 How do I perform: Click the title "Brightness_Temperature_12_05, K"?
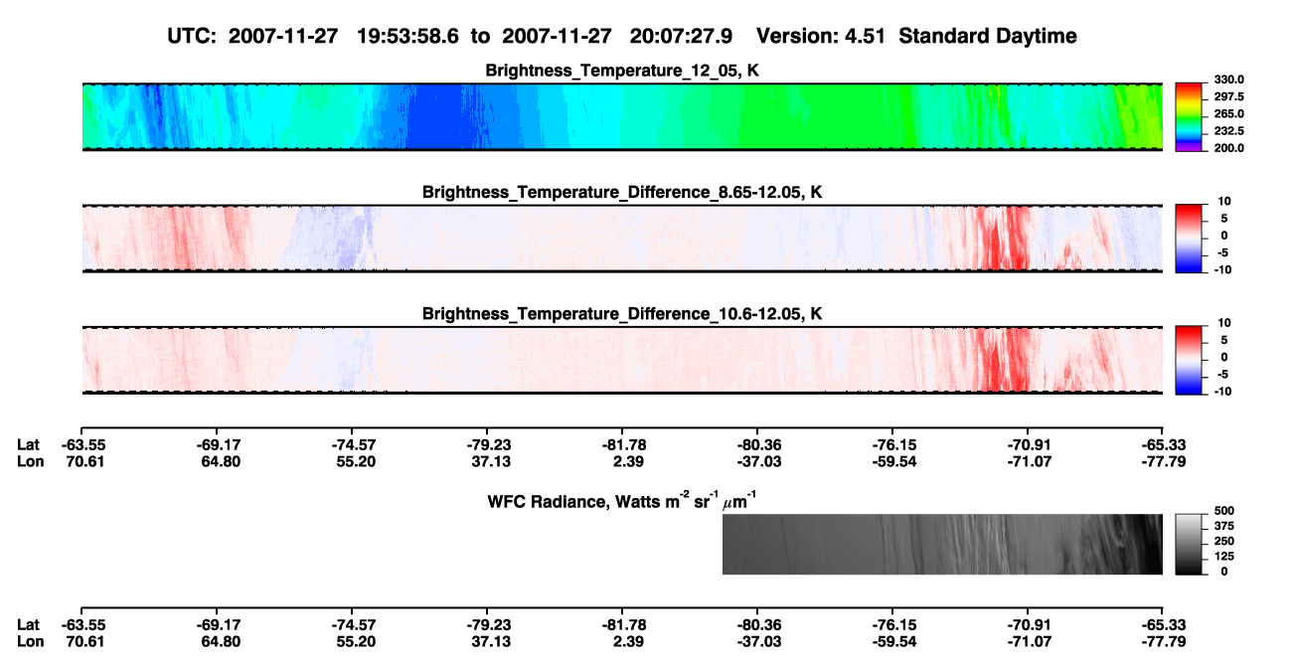(621, 71)
